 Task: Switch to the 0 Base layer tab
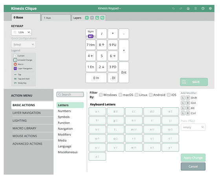[26, 18]
